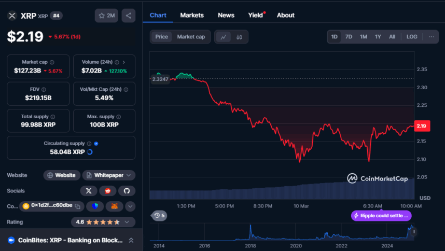Click the circulating supply progress ring
Image resolution: width=445 pixels, height=251 pixels.
point(90,152)
